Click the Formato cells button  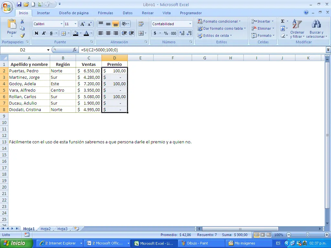(x=263, y=36)
